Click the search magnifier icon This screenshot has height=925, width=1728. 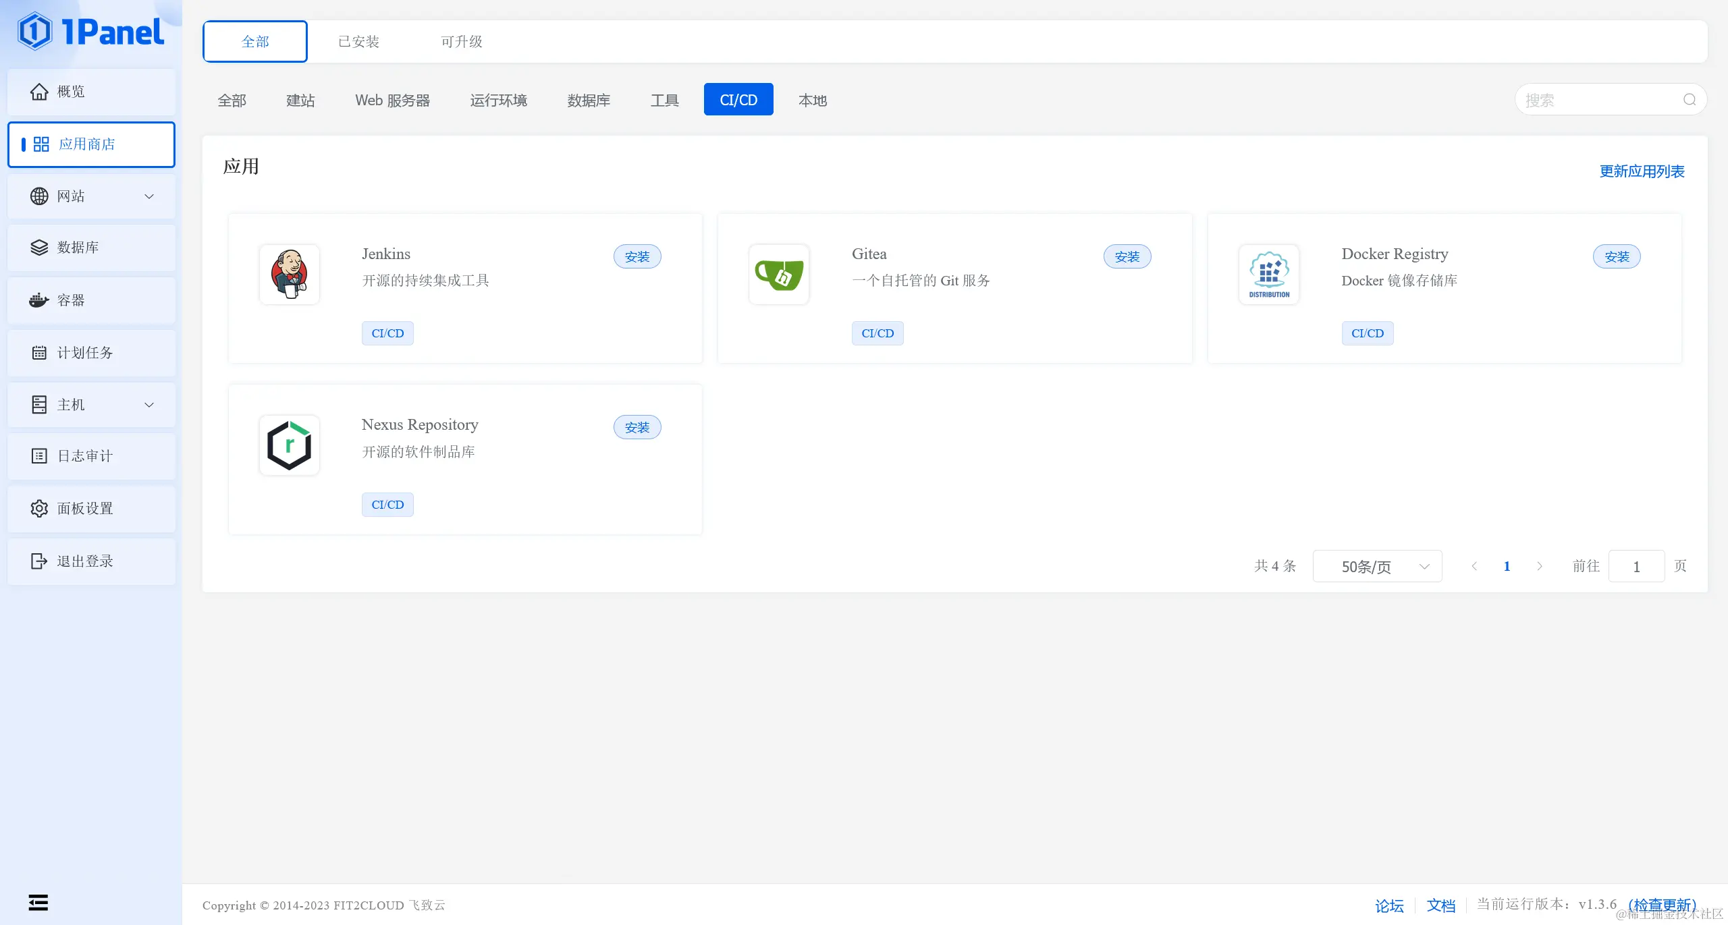1690,100
